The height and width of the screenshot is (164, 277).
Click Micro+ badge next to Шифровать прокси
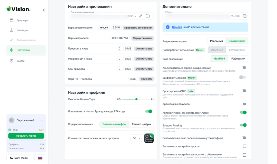click(x=192, y=78)
